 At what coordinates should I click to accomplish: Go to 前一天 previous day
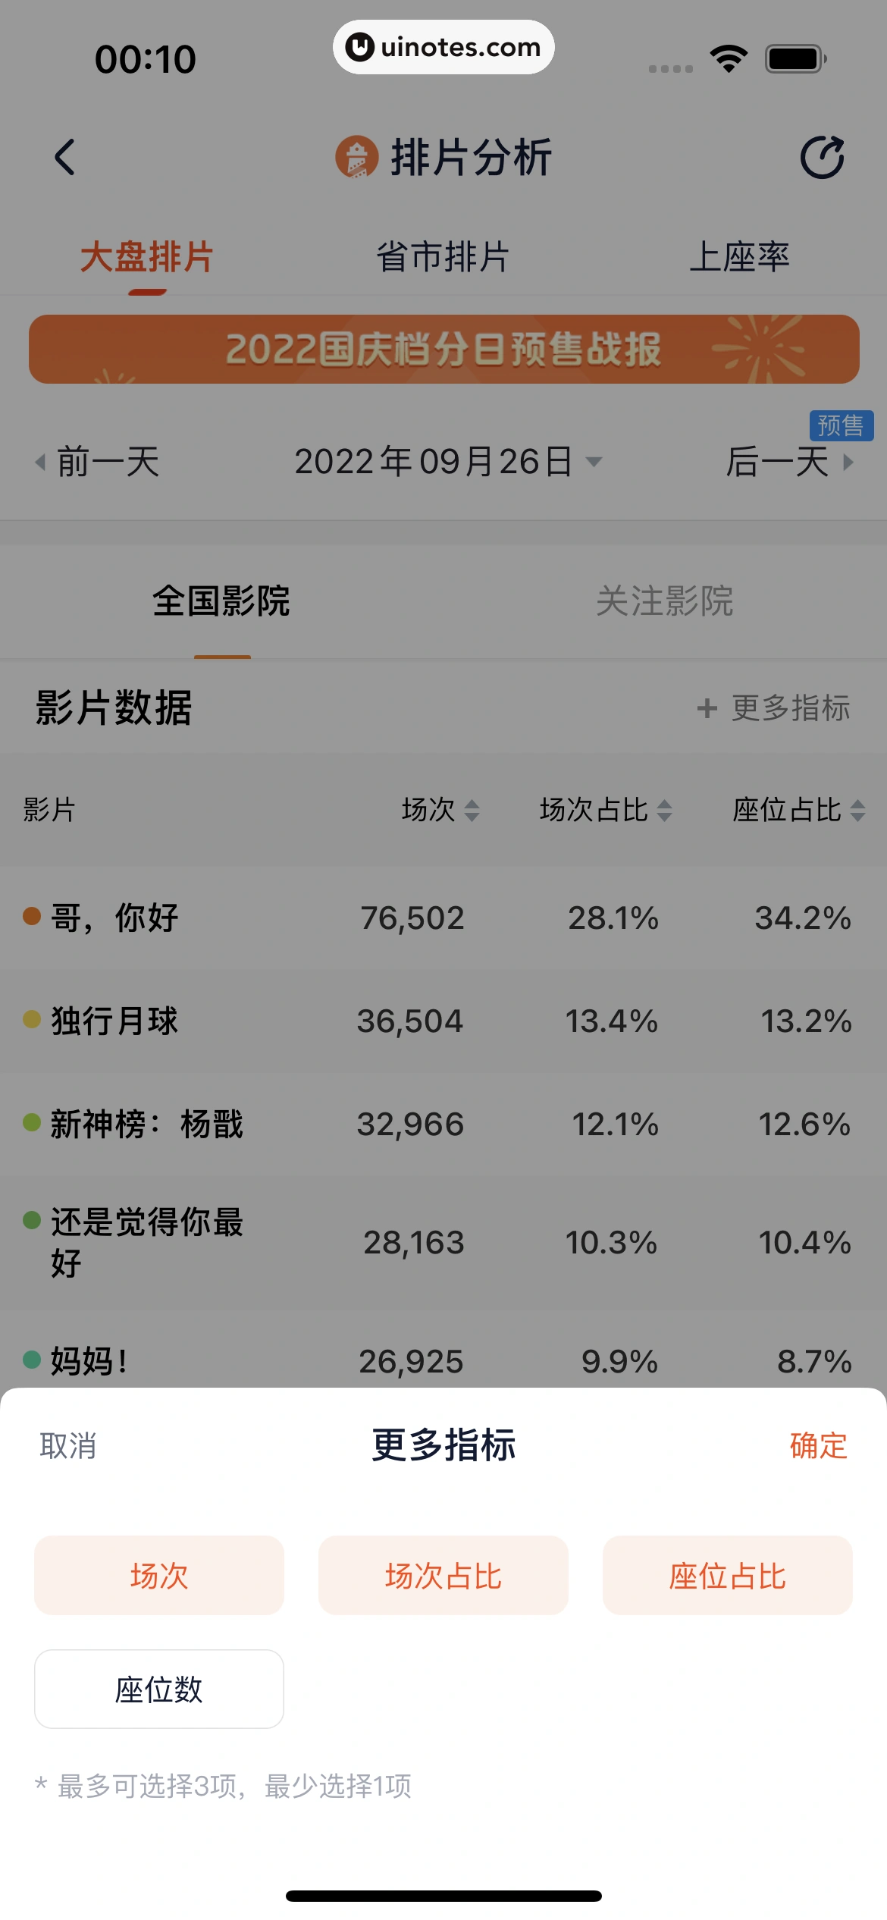(99, 461)
